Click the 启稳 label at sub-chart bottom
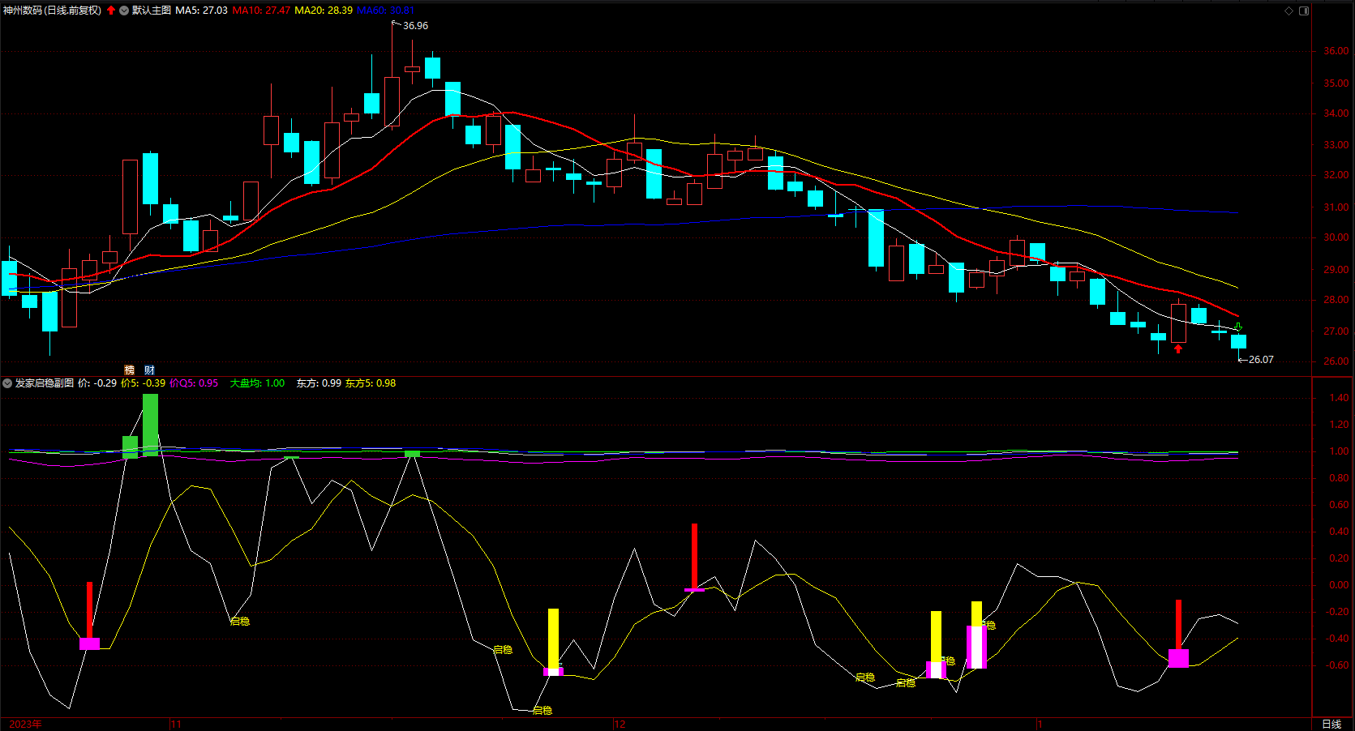Screen dimensions: 1355x731 point(542,711)
